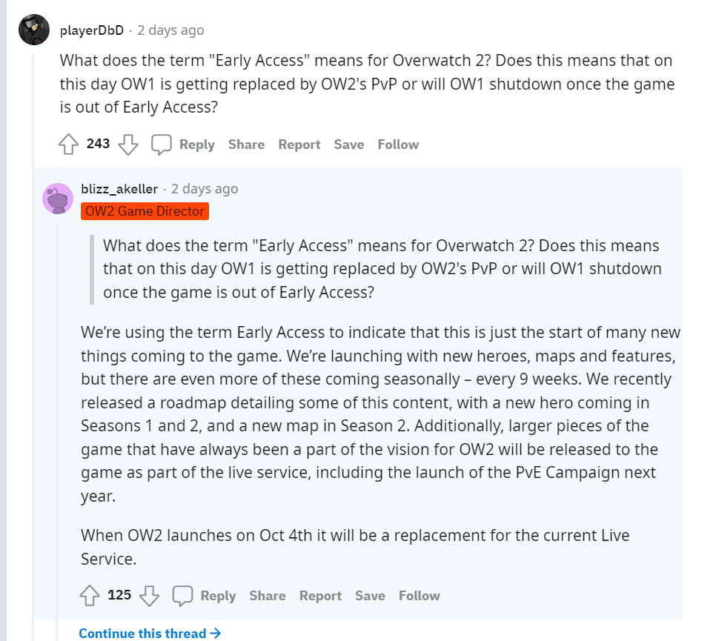Viewport: 713px width, 641px height.
Task: Report playerDbD's comment
Action: click(x=299, y=145)
